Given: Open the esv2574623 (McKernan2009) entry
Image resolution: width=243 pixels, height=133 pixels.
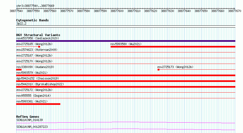Looking at the screenshot, I should click(x=37, y=50).
